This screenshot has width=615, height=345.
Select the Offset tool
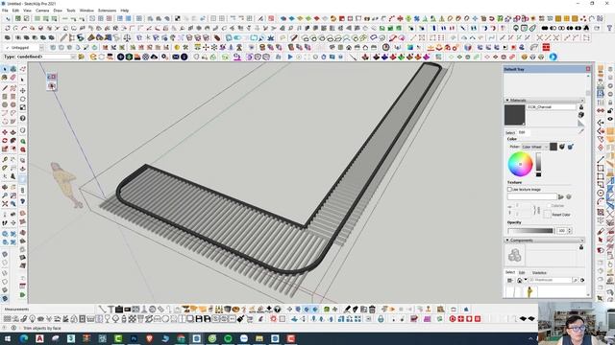coord(12,149)
